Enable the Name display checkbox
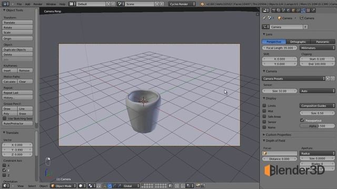The width and height of the screenshot is (337, 189). pyautogui.click(x=264, y=127)
